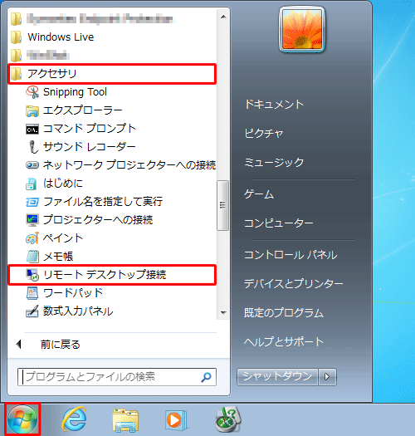Click the scrollbar up arrow
Image resolution: width=415 pixels, height=436 pixels.
(223, 17)
